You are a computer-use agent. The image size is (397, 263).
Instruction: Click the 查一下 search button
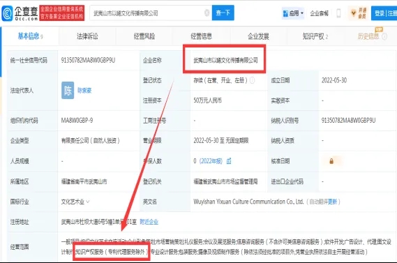(x=223, y=13)
